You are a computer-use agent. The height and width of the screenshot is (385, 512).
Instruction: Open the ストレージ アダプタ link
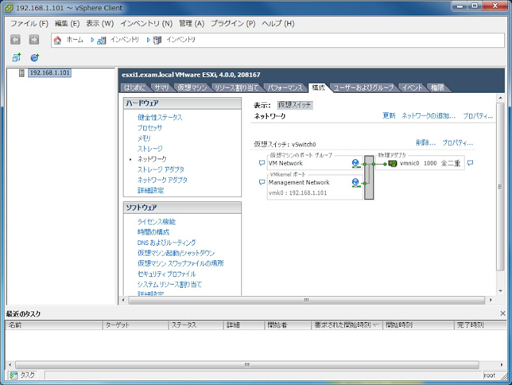tap(161, 169)
